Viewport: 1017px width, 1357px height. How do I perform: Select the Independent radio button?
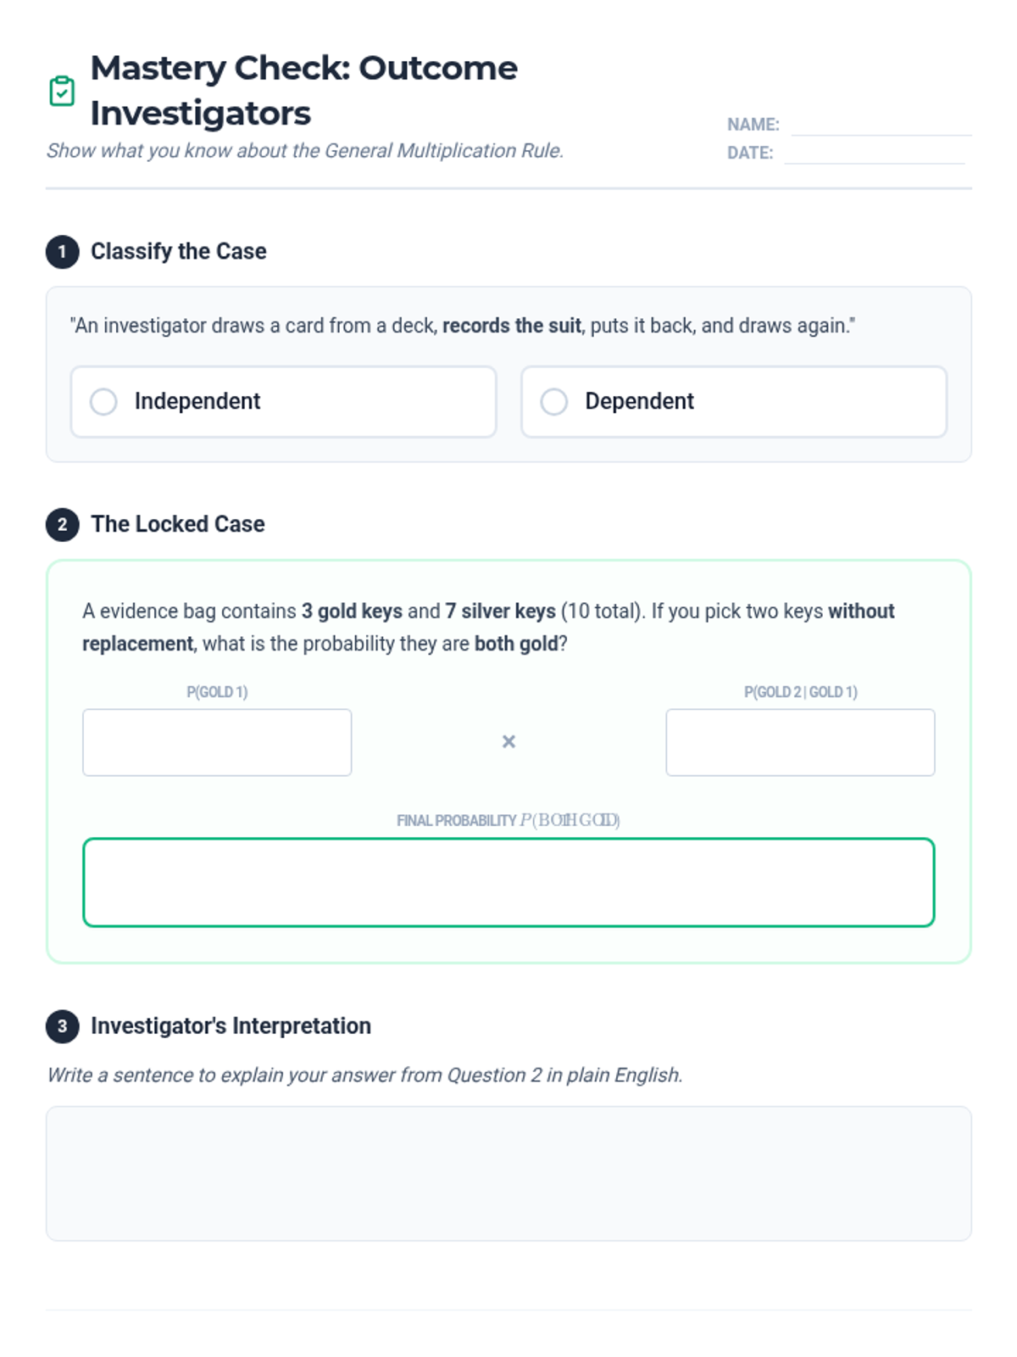(103, 402)
